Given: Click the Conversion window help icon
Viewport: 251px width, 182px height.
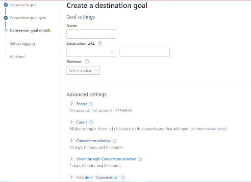Looking at the screenshot, I should tap(115, 141).
